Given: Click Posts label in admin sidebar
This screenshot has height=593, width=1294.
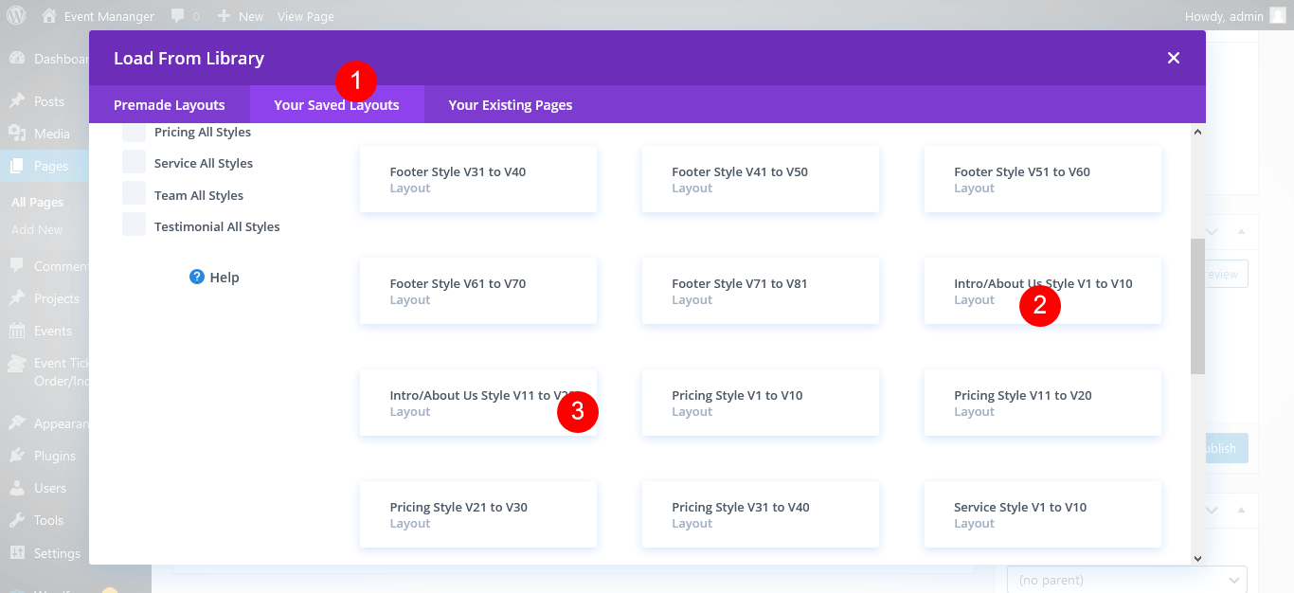Looking at the screenshot, I should click(x=49, y=101).
